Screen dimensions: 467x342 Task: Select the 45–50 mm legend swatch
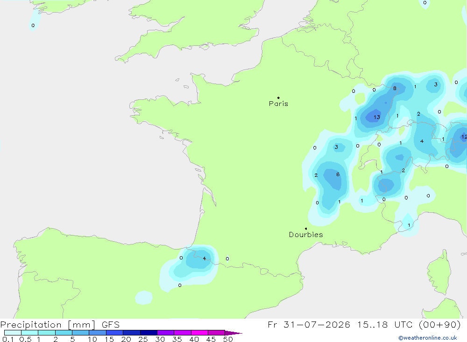point(217,333)
